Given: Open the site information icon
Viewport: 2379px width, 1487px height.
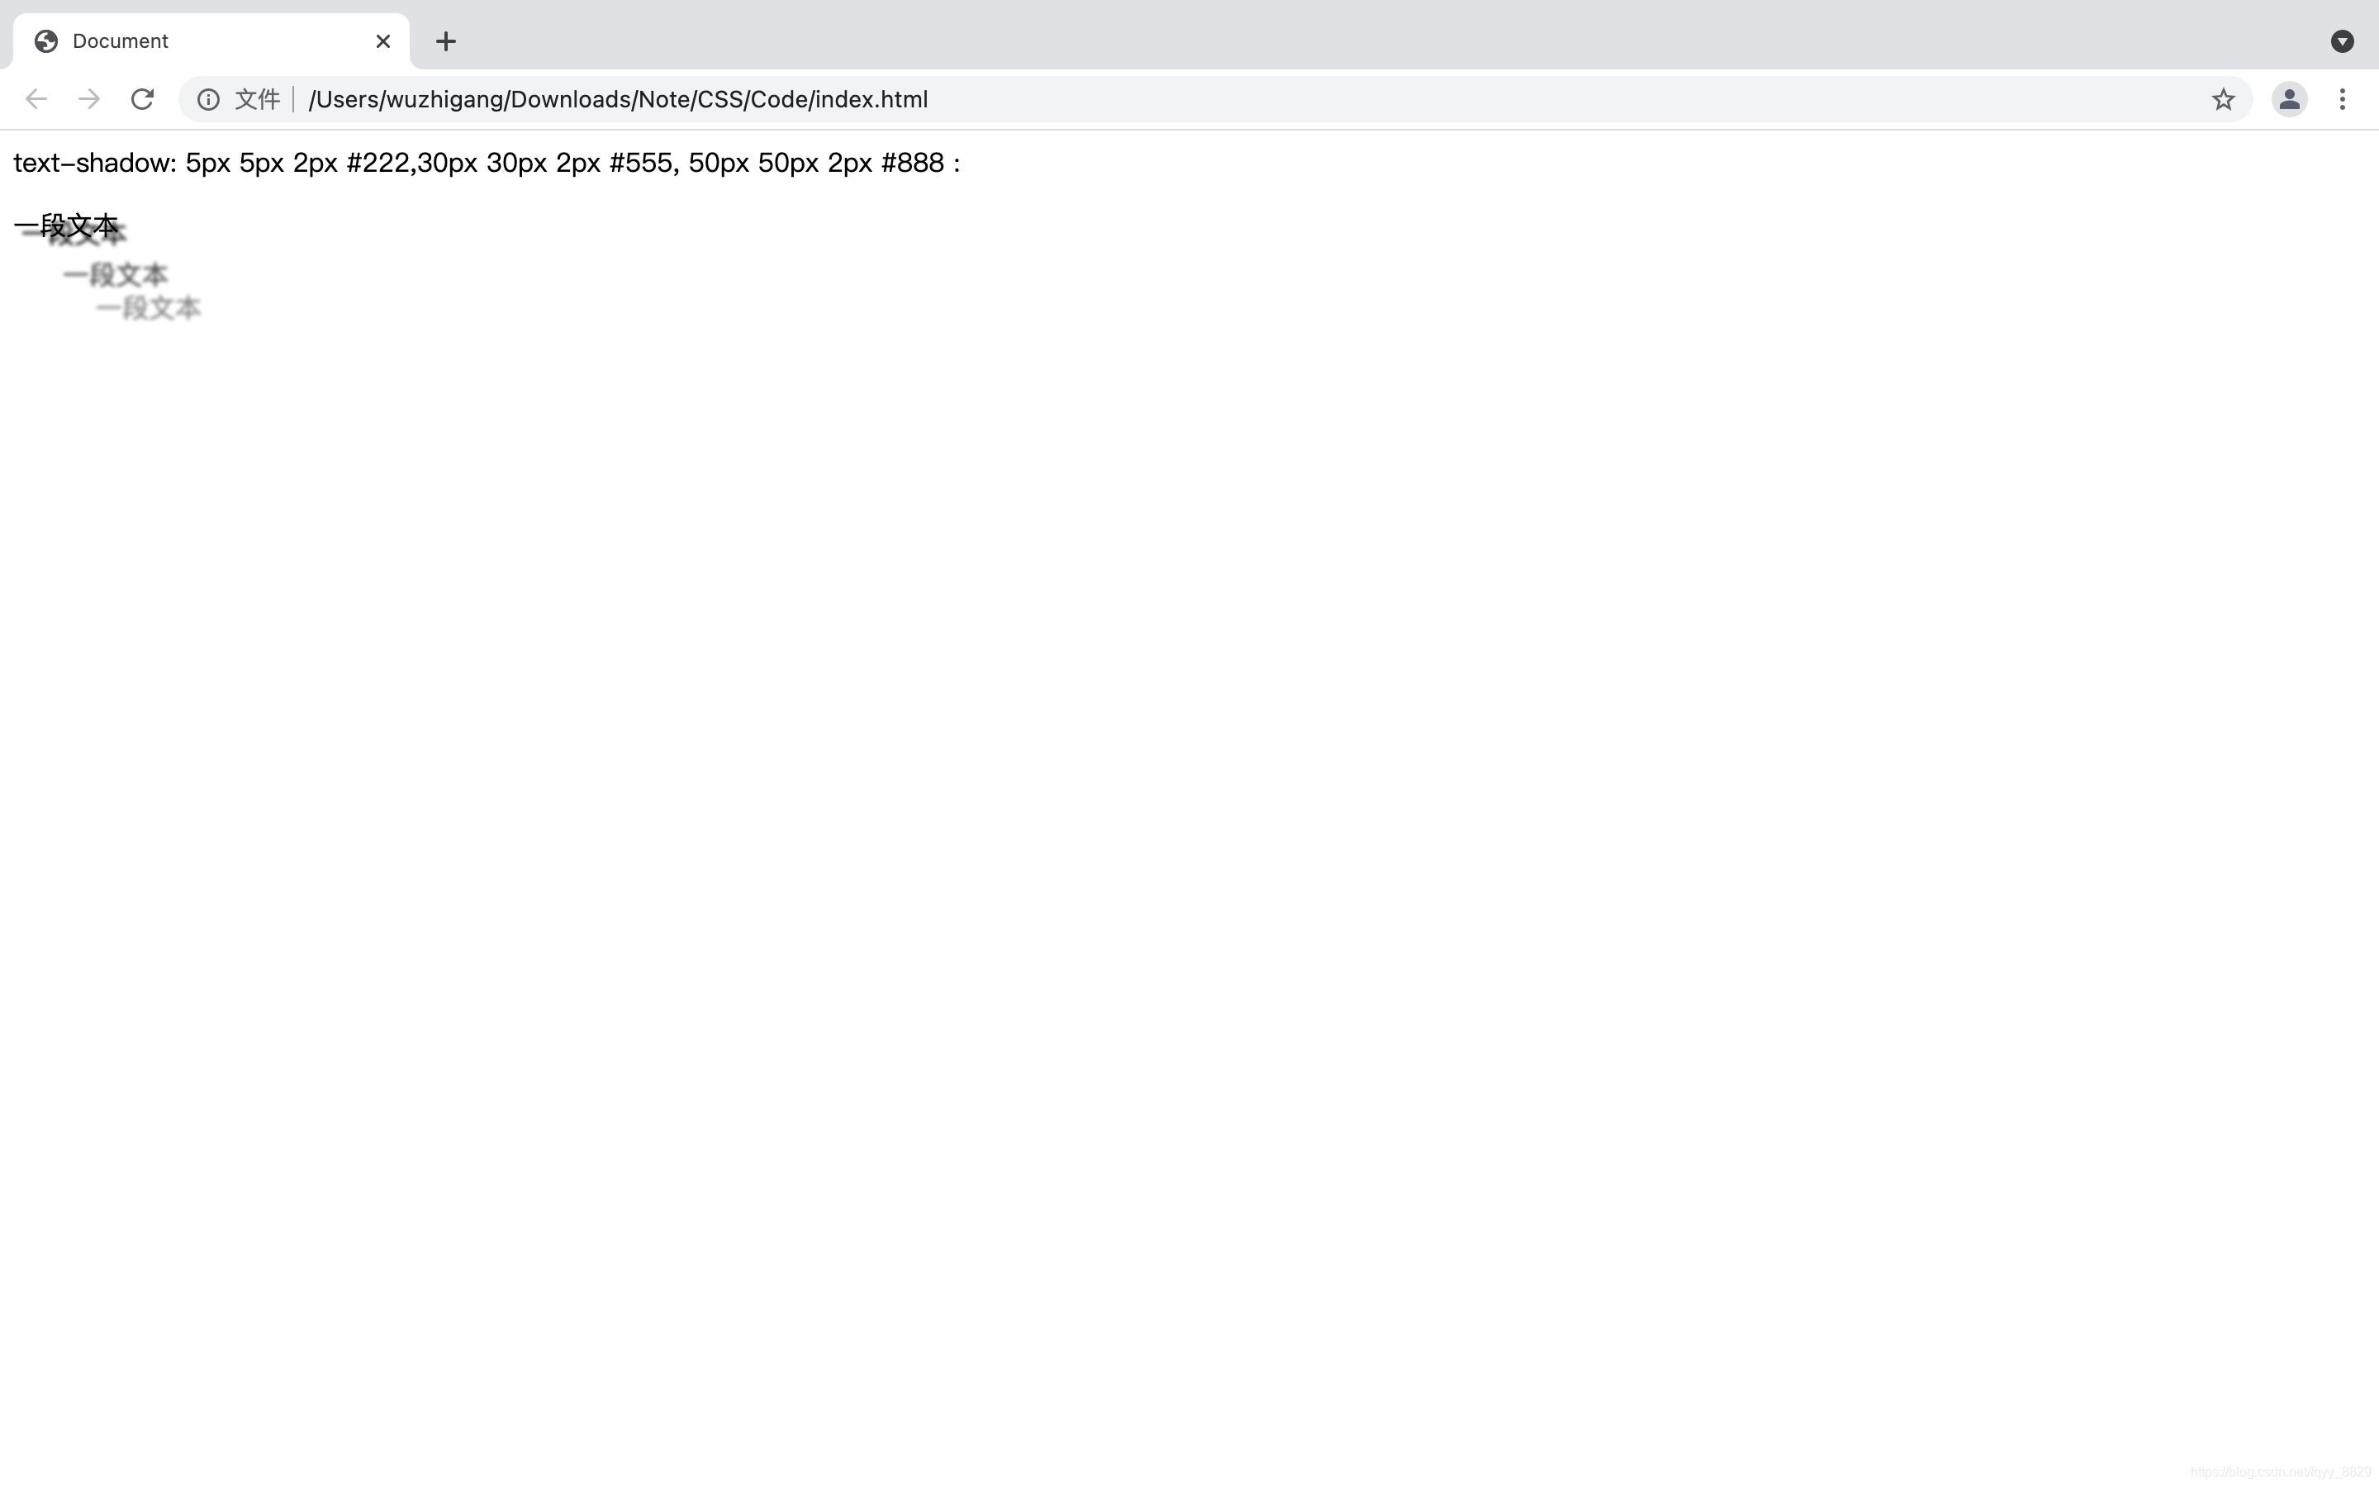Looking at the screenshot, I should 208,99.
